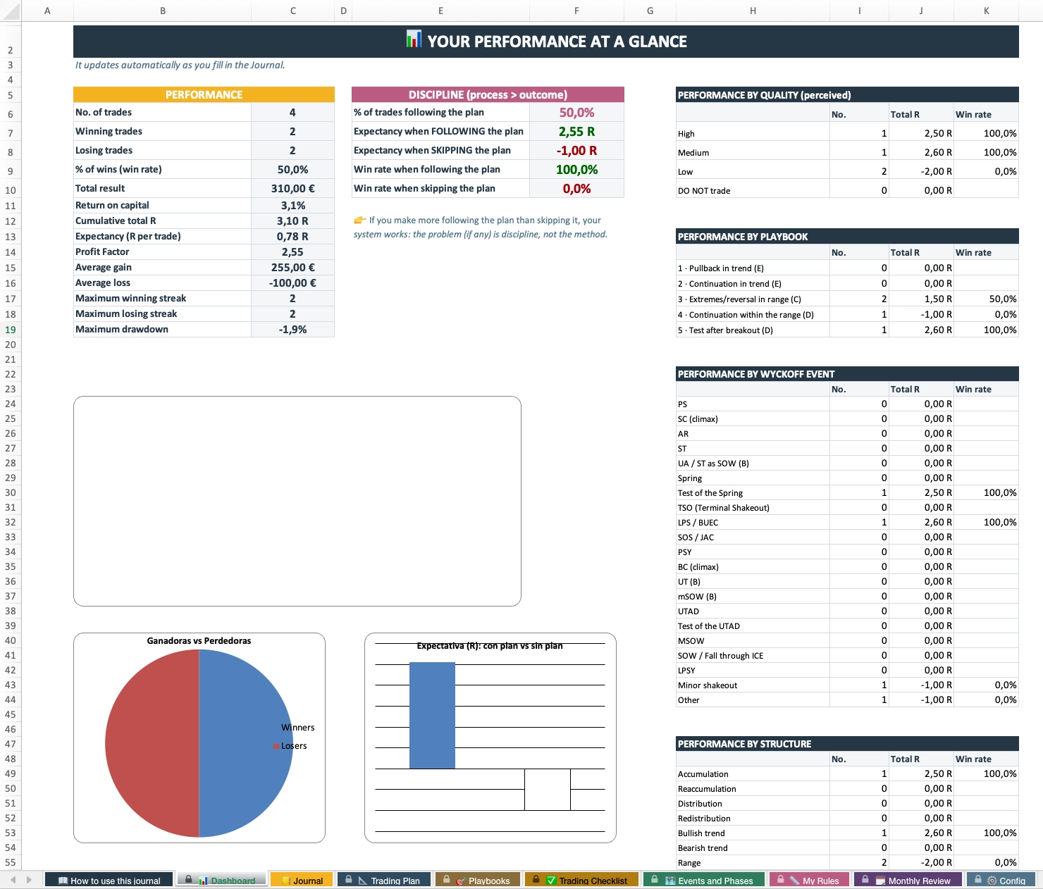The width and height of the screenshot is (1043, 889).
Task: Open the Monthly Review sheet tab
Action: coord(907,880)
